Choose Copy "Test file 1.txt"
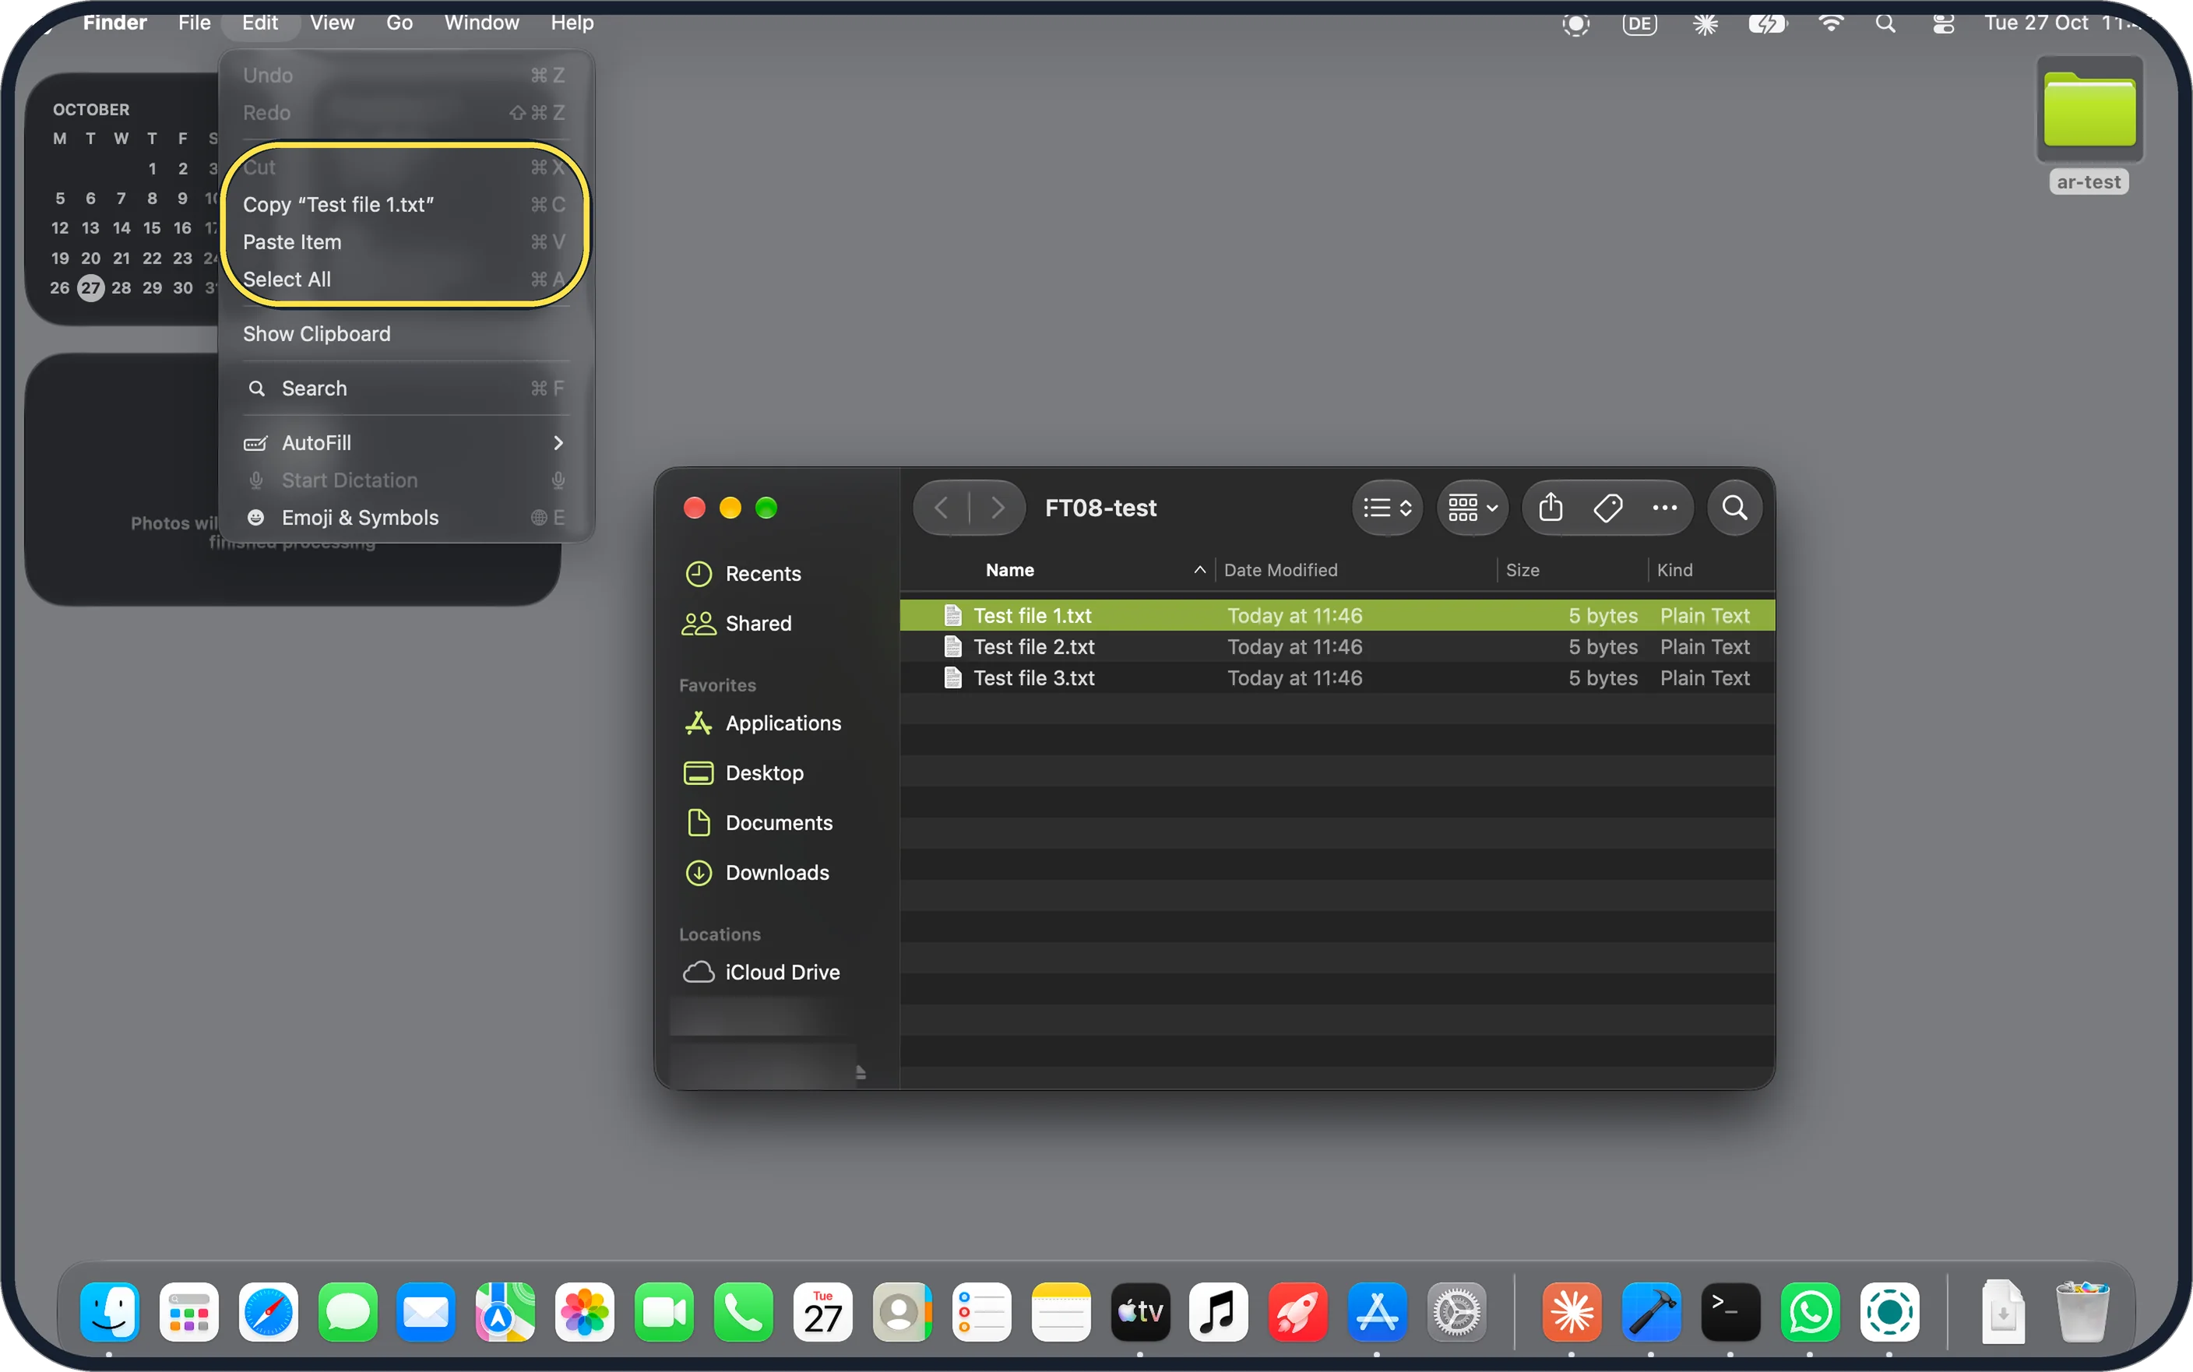This screenshot has width=2193, height=1372. coord(405,204)
